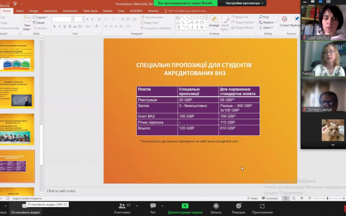
Task: Toggle Strikethrough formatting
Action: tap(75, 26)
